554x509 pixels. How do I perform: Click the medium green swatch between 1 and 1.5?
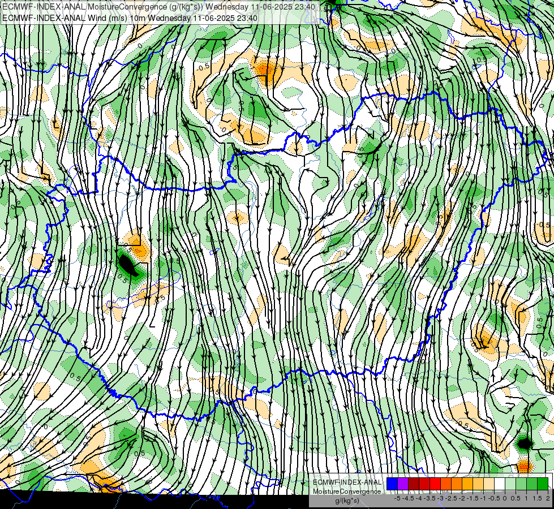click(x=532, y=484)
